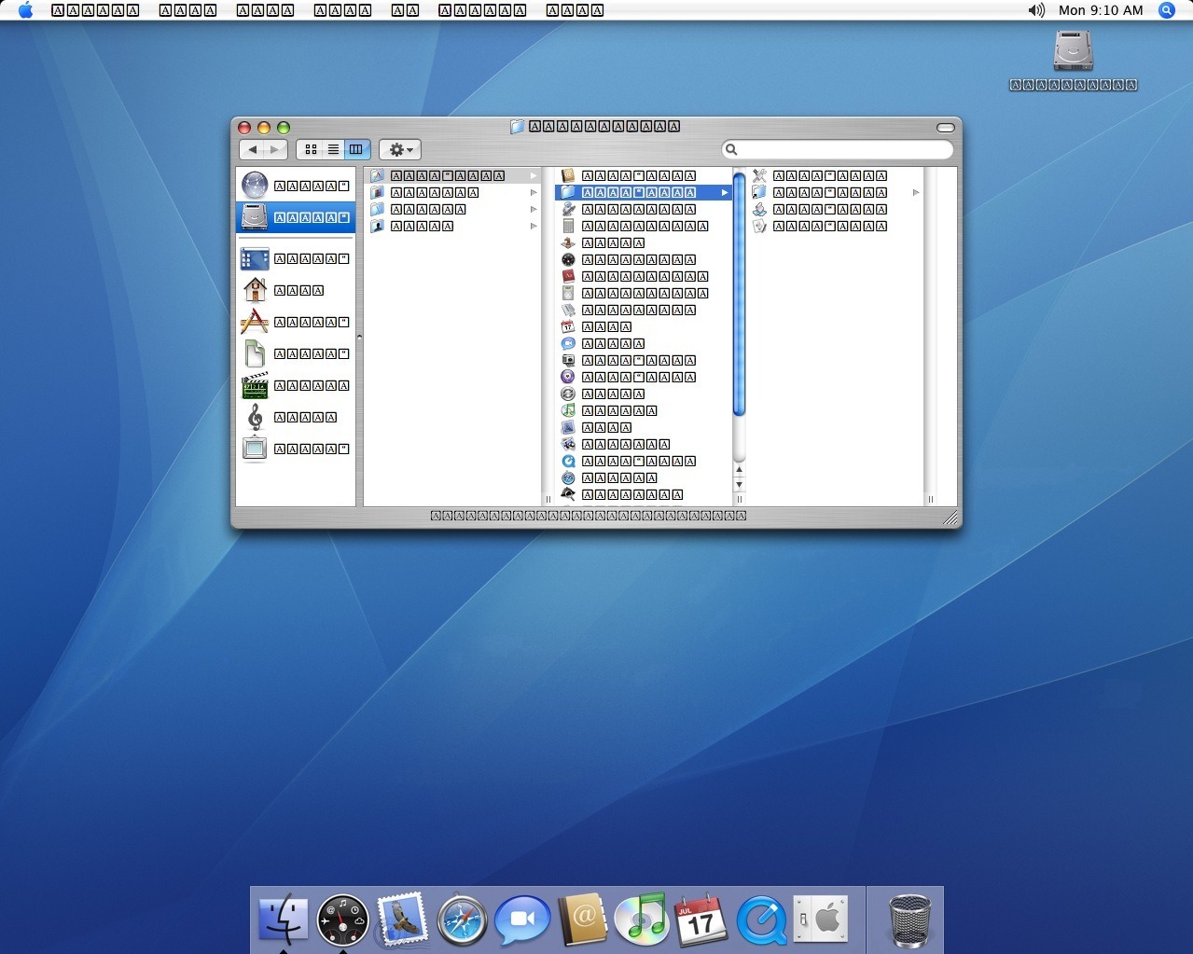
Task: Switch Finder to icon view
Action: click(311, 149)
